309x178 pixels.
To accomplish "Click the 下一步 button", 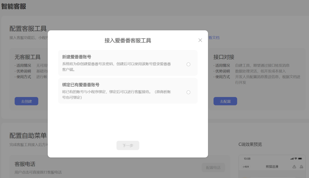I will [x=128, y=145].
